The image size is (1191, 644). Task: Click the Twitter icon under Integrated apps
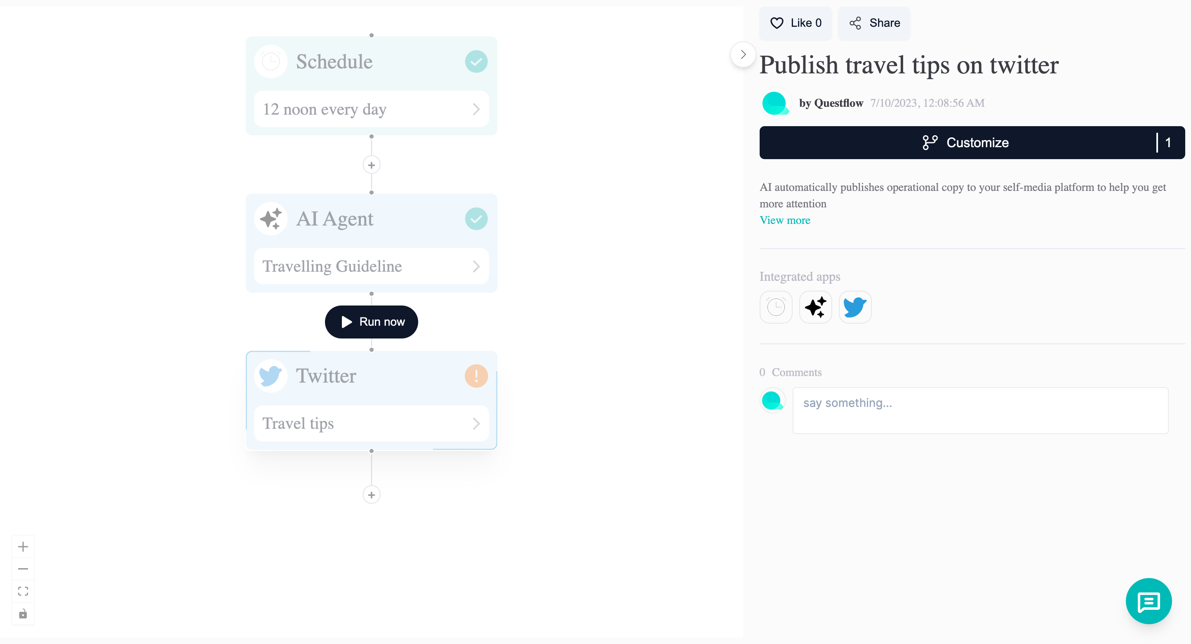pyautogui.click(x=854, y=307)
